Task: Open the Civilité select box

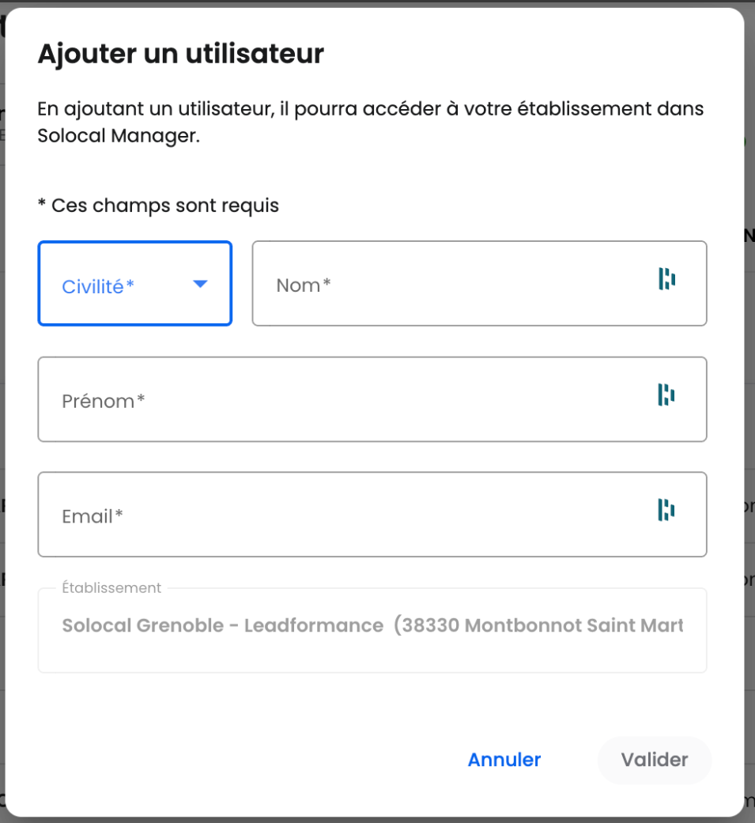Action: pyautogui.click(x=119, y=284)
